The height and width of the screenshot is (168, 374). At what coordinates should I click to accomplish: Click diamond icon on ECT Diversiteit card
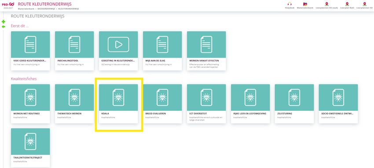coord(206,98)
